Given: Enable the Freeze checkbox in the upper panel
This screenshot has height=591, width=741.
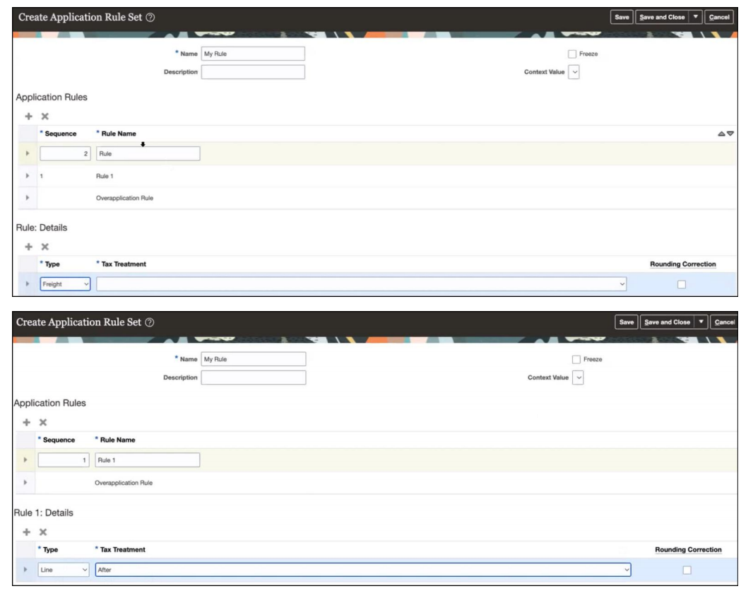Looking at the screenshot, I should pyautogui.click(x=572, y=54).
